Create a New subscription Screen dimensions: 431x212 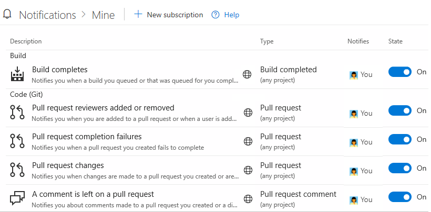pyautogui.click(x=169, y=15)
